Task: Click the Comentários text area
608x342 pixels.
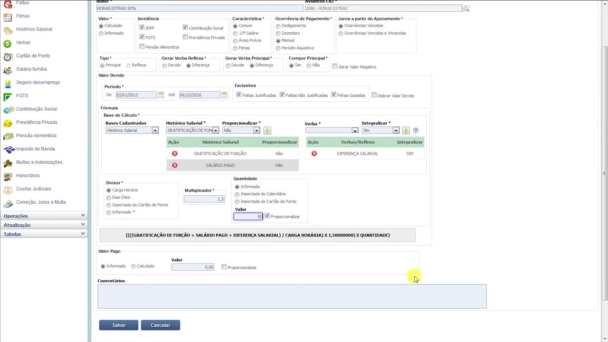Action: 292,296
